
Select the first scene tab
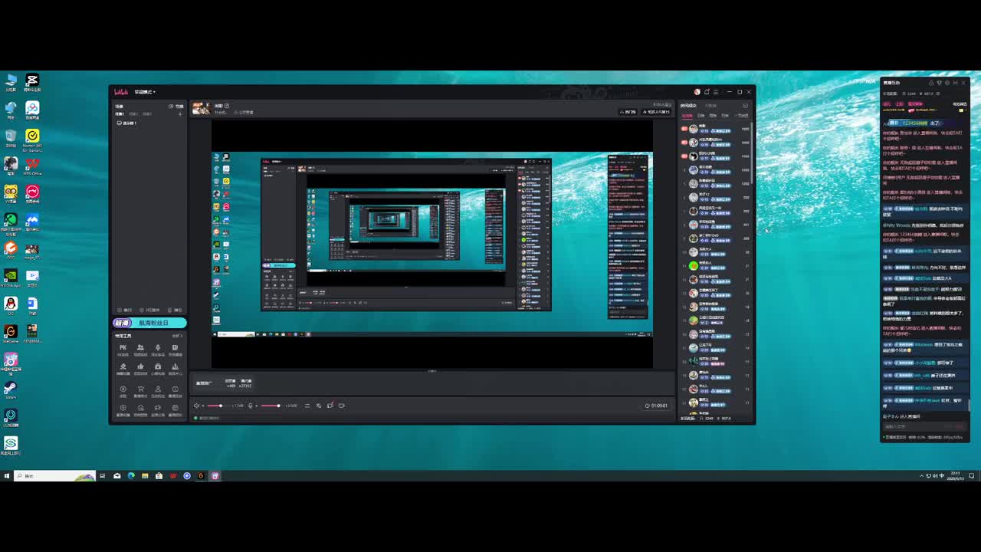[120, 113]
